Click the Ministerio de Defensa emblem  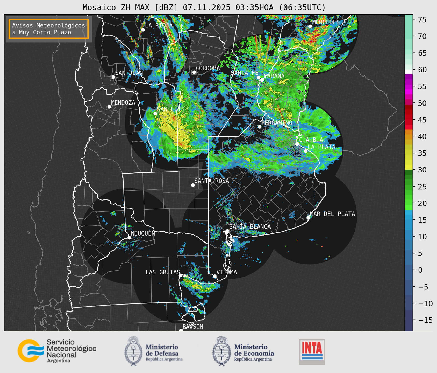(x=133, y=351)
